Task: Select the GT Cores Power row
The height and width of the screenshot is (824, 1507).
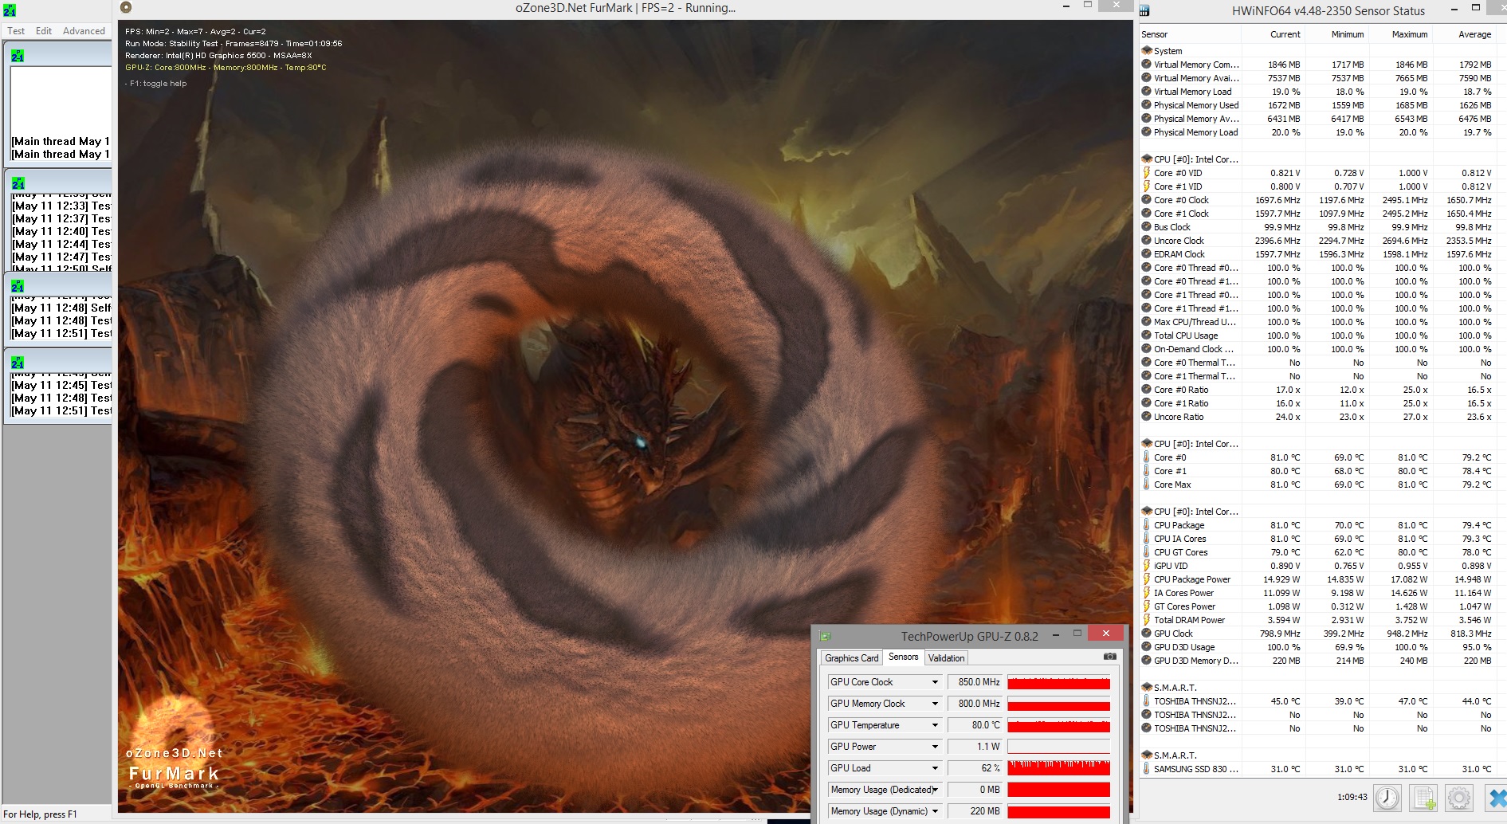Action: (x=1318, y=606)
